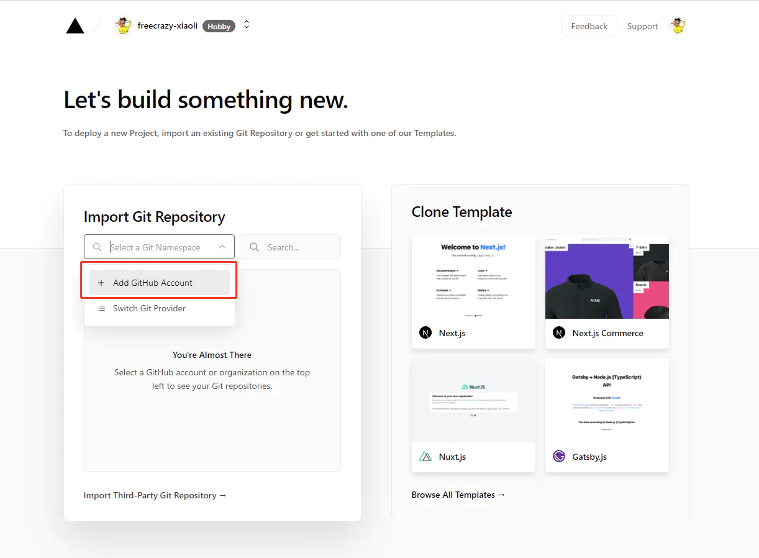
Task: Click the plus icon beside Add GitHub Account
Action: (x=101, y=283)
